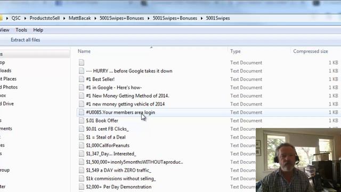Select the '$1,000CallforPeanuts' file name
The width and height of the screenshot is (341, 192).
coord(108,146)
